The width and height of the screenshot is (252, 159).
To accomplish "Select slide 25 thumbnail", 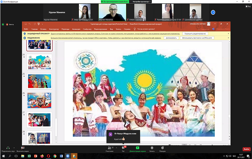I will coord(39,81).
